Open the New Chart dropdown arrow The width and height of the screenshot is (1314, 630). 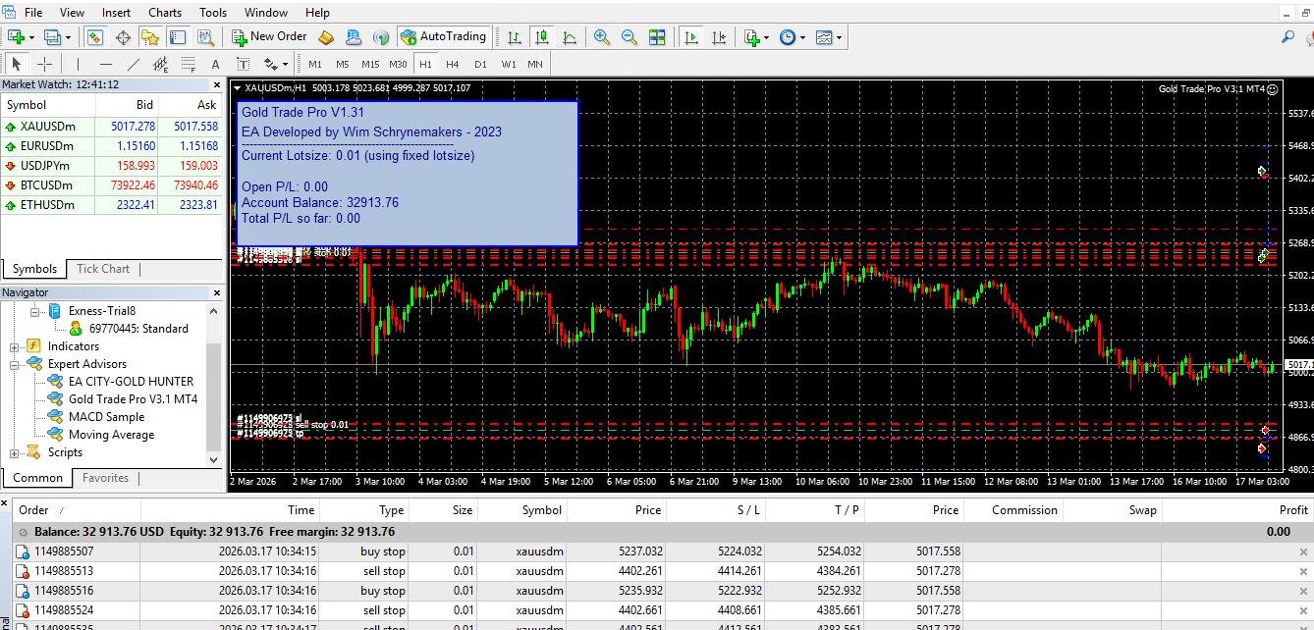(x=31, y=37)
